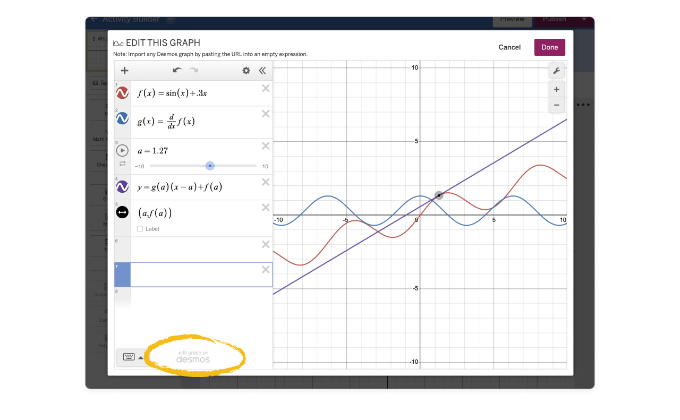Change the slider loop mode arrows
Image resolution: width=680 pixels, height=420 pixels.
pyautogui.click(x=122, y=164)
